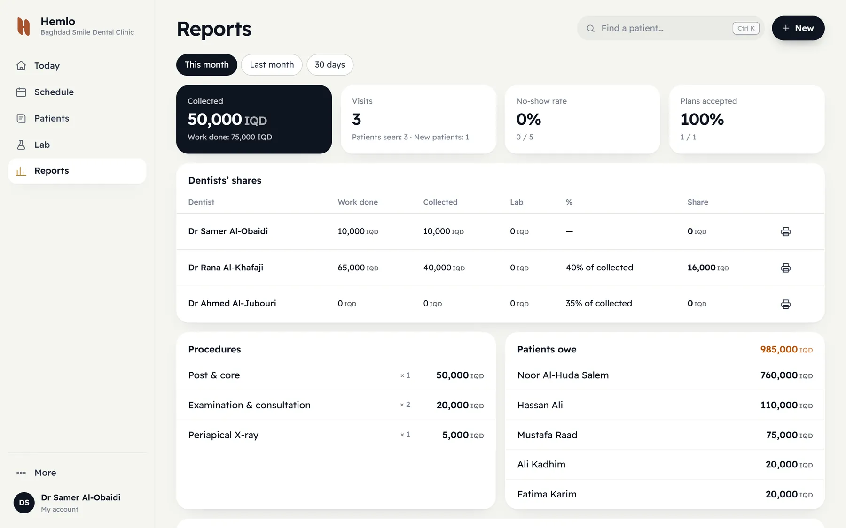The height and width of the screenshot is (528, 846).
Task: Open Schedule calendar icon
Action: [x=21, y=92]
